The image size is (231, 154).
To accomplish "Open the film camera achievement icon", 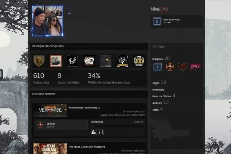I will click(x=56, y=61).
